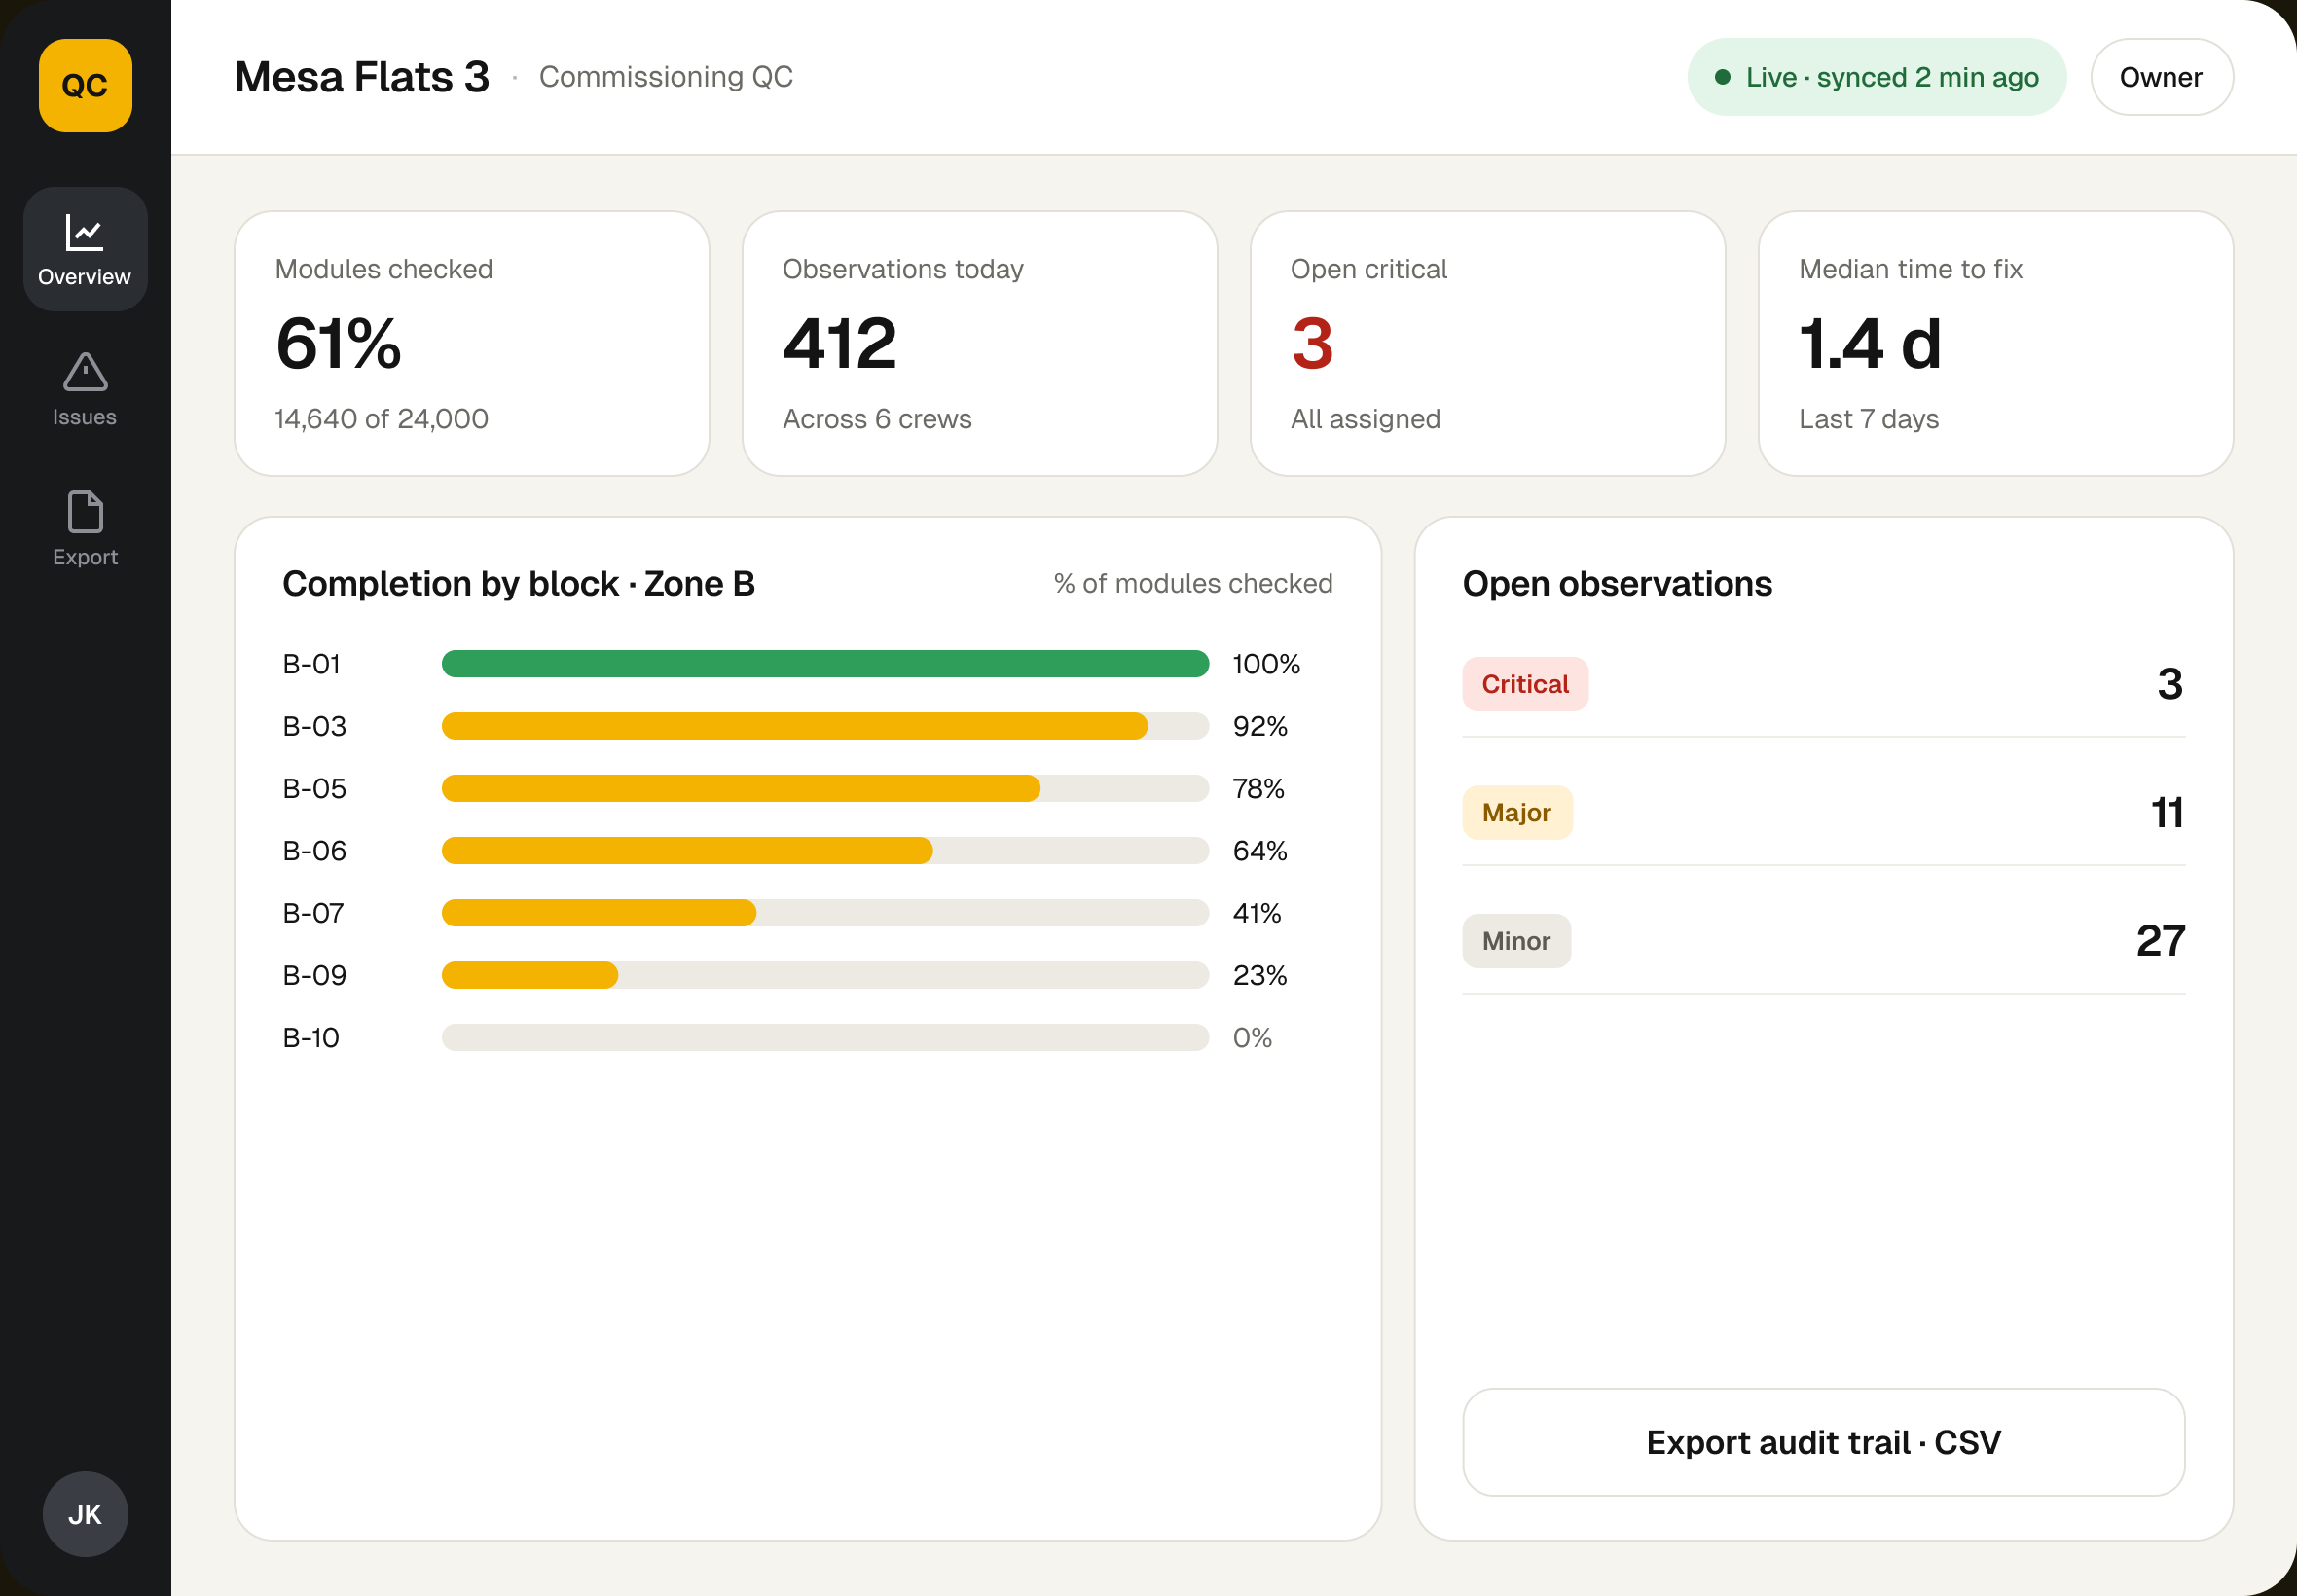Click the B-01 block label
The height and width of the screenshot is (1596, 2297).
311,664
